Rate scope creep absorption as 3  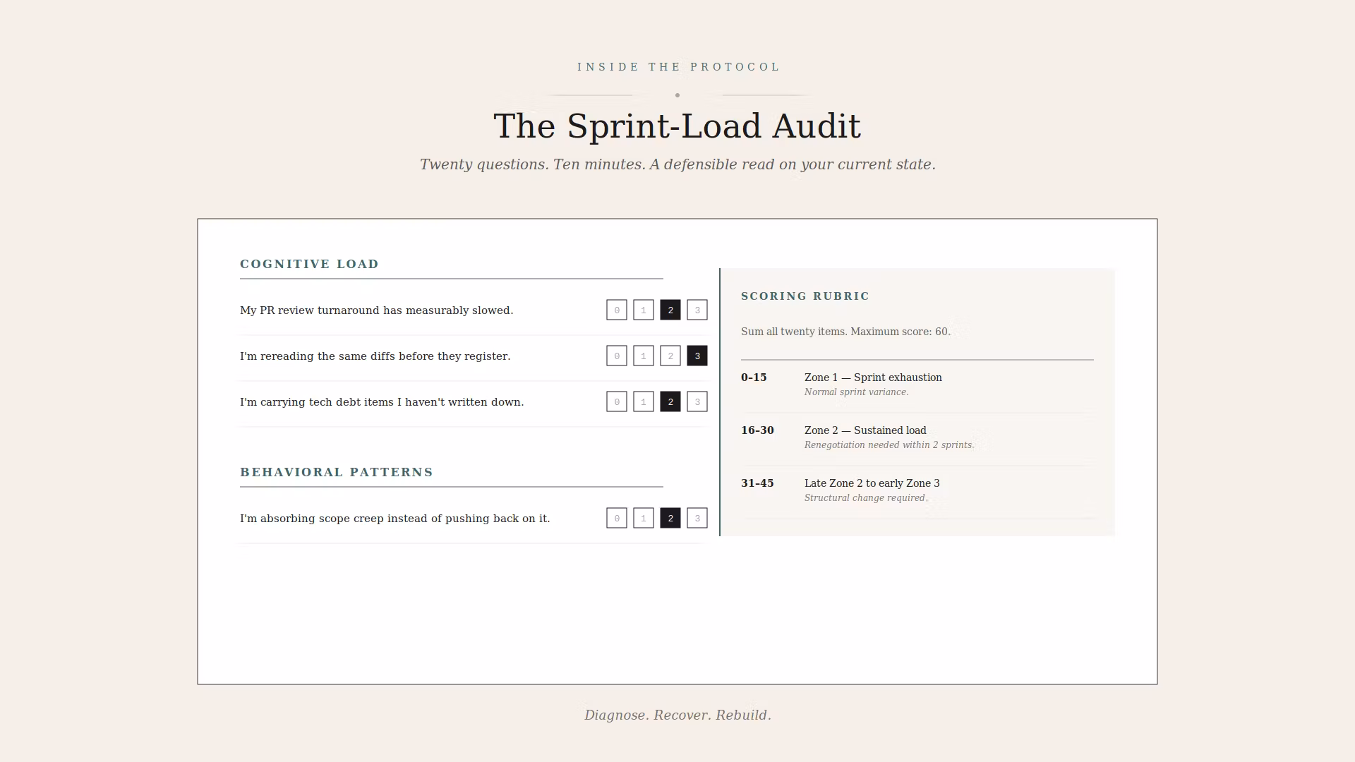pyautogui.click(x=697, y=518)
